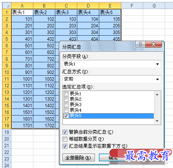Click cell with value 1001
This screenshot has height=168, width=173.
pos(22,79)
